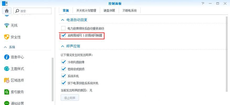Collapse the 系统 sidebar group

point(6,47)
